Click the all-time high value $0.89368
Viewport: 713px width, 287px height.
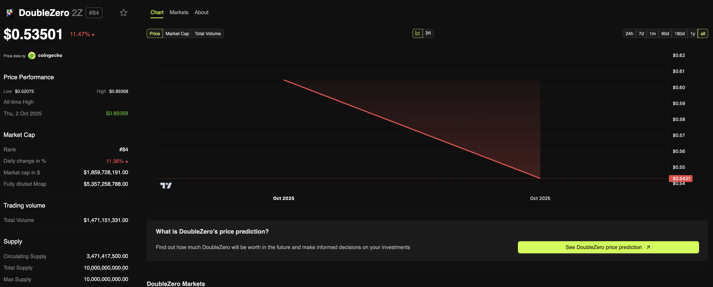(x=117, y=113)
